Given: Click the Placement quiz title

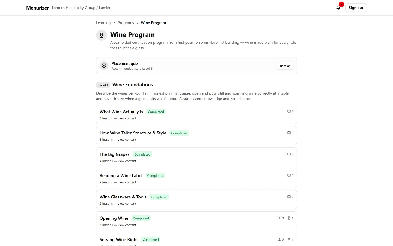Looking at the screenshot, I should click(125, 63).
